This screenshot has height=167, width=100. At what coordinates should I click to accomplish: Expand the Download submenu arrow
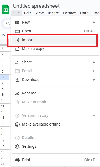[x=94, y=80]
